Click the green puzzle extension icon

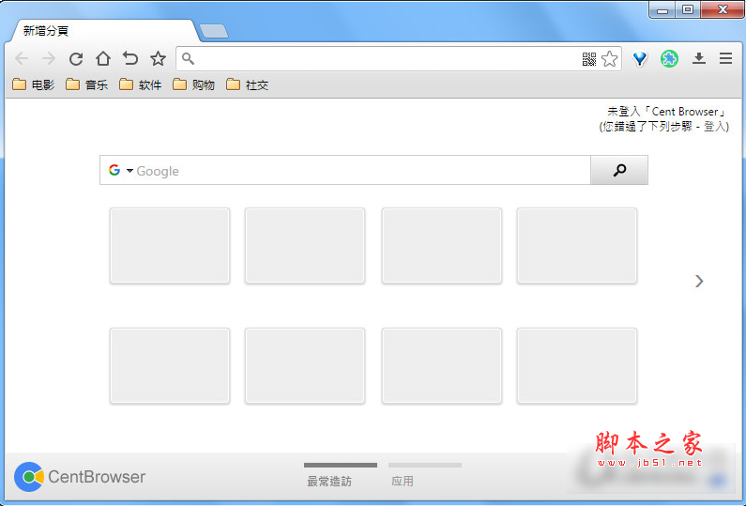(669, 58)
